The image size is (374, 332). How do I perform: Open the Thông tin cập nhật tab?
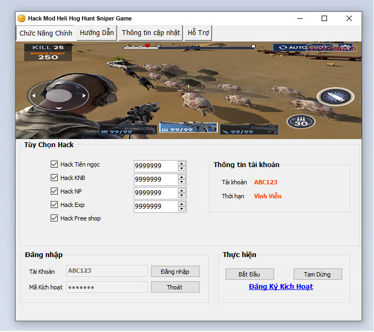coord(151,33)
